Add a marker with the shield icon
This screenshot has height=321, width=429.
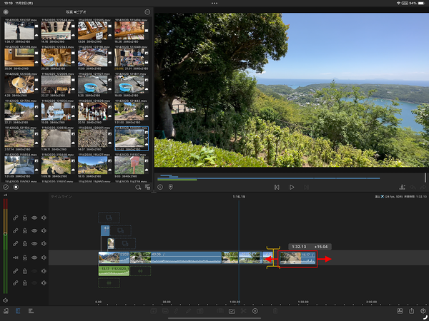click(x=170, y=187)
